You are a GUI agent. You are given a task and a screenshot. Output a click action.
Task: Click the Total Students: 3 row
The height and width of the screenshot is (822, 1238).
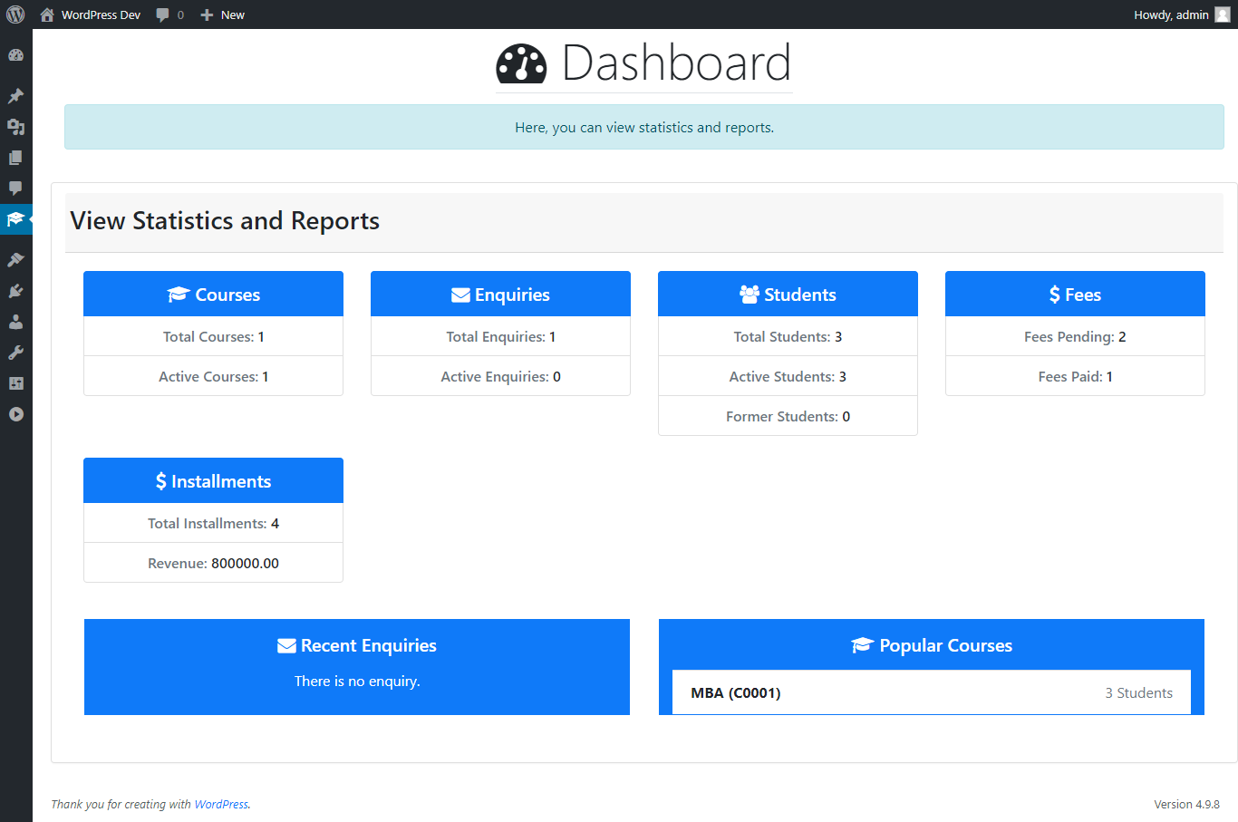(788, 336)
